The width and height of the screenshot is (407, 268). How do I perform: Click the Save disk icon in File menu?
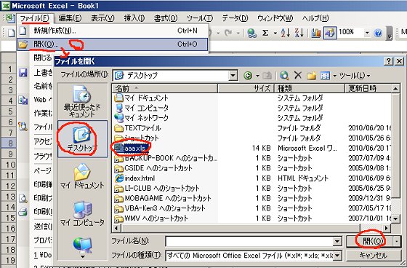tap(23, 73)
